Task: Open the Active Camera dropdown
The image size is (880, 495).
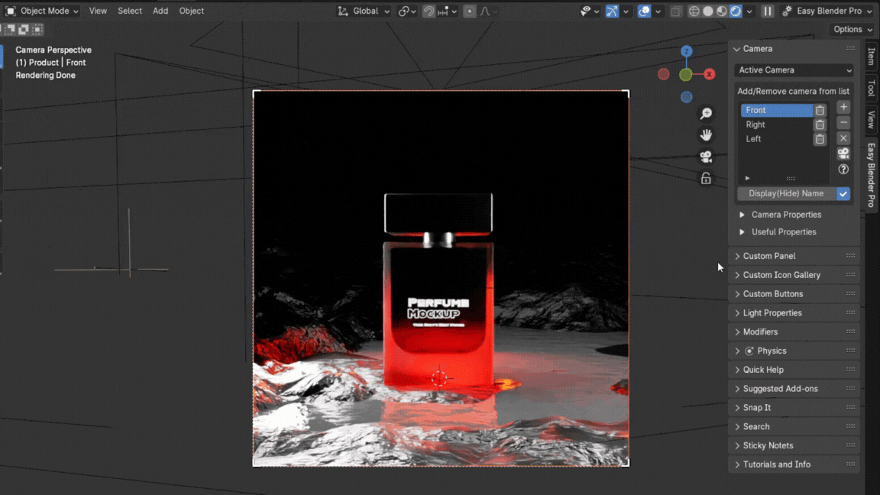Action: [794, 70]
